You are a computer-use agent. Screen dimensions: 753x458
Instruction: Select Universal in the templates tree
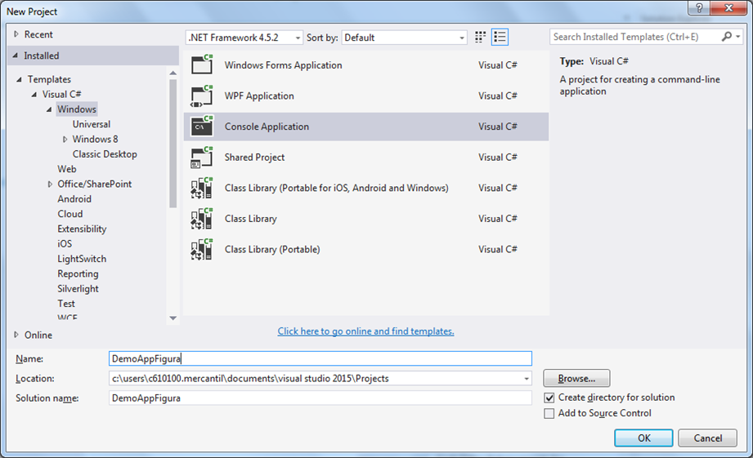(x=92, y=124)
